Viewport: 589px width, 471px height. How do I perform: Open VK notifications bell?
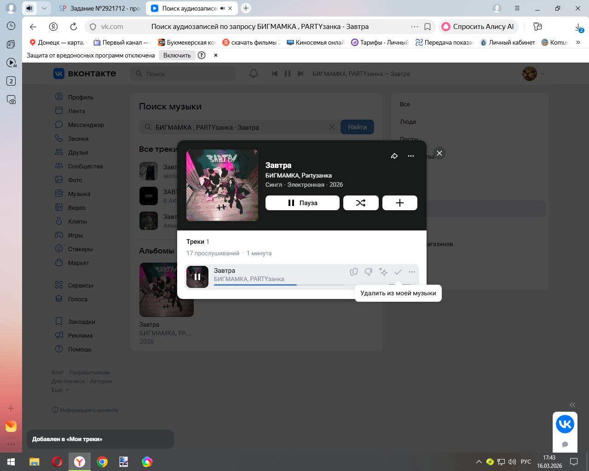(x=254, y=74)
